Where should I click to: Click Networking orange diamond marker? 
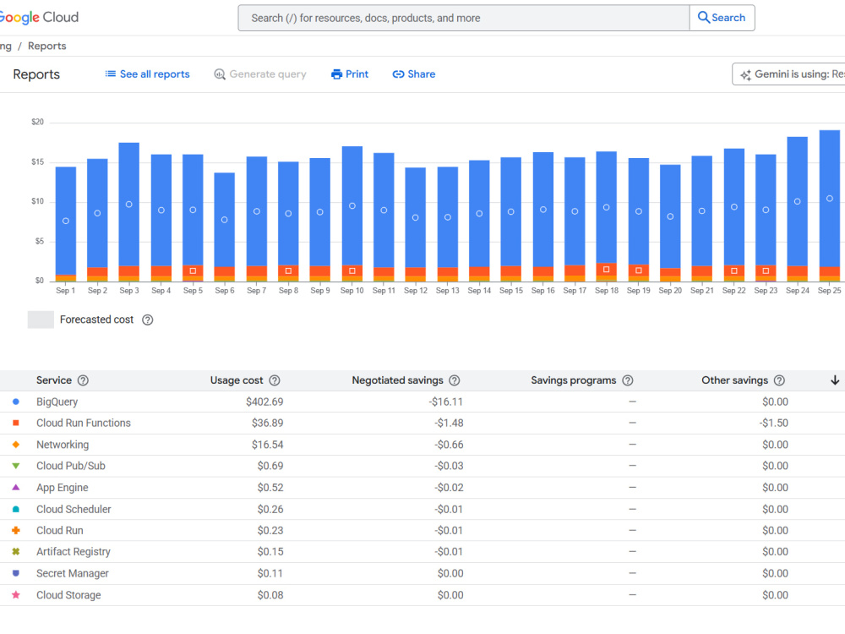tap(15, 445)
